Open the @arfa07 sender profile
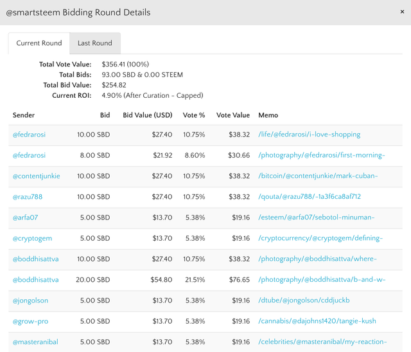This screenshot has width=411, height=352. point(26,218)
